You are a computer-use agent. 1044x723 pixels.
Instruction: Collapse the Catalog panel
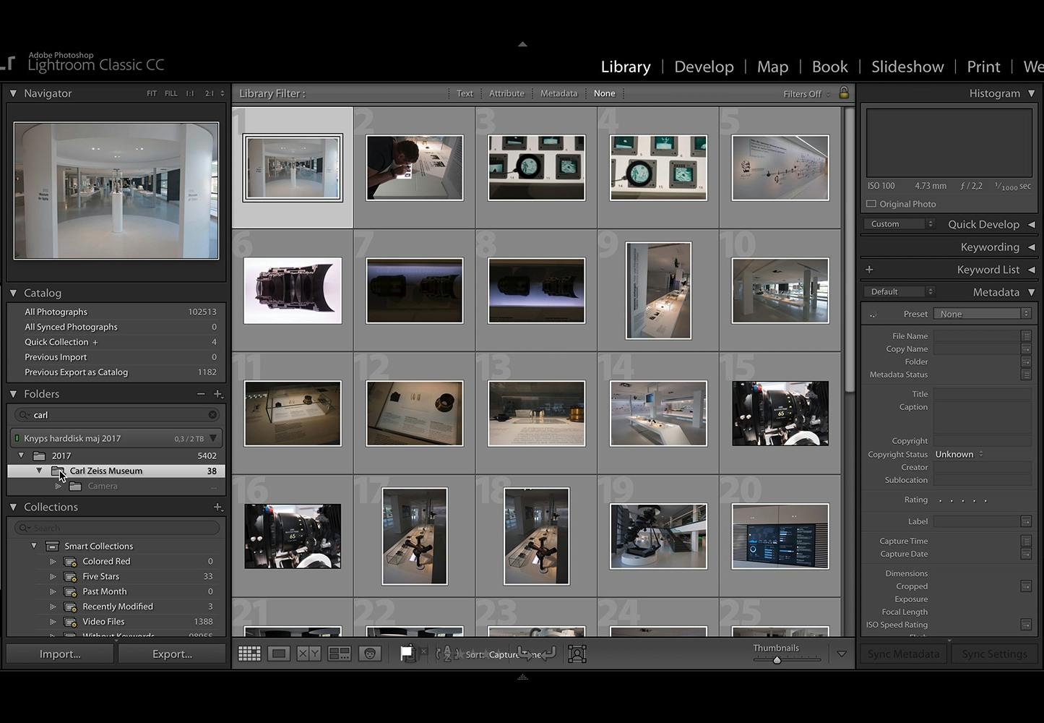[13, 293]
